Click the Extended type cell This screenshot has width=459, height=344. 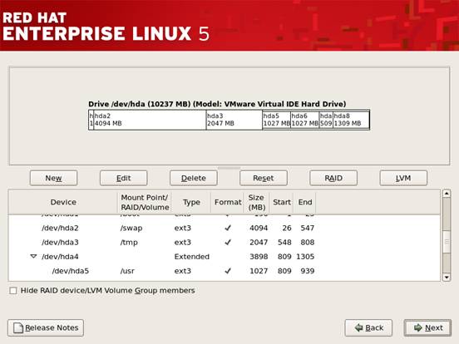coord(192,257)
